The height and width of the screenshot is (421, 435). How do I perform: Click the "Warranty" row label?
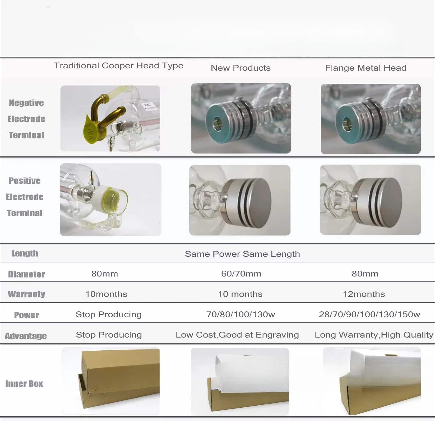pyautogui.click(x=26, y=294)
